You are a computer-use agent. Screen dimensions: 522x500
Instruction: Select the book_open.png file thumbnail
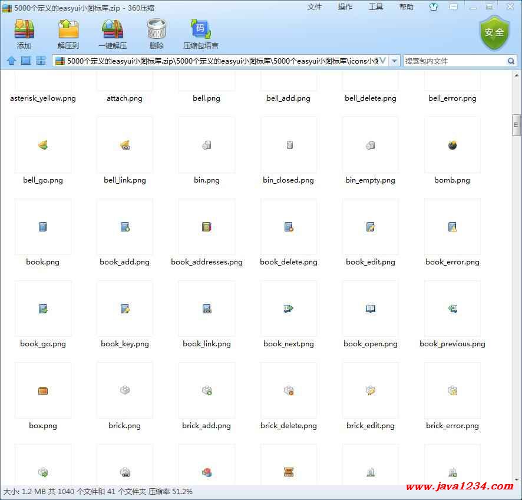pyautogui.click(x=371, y=309)
